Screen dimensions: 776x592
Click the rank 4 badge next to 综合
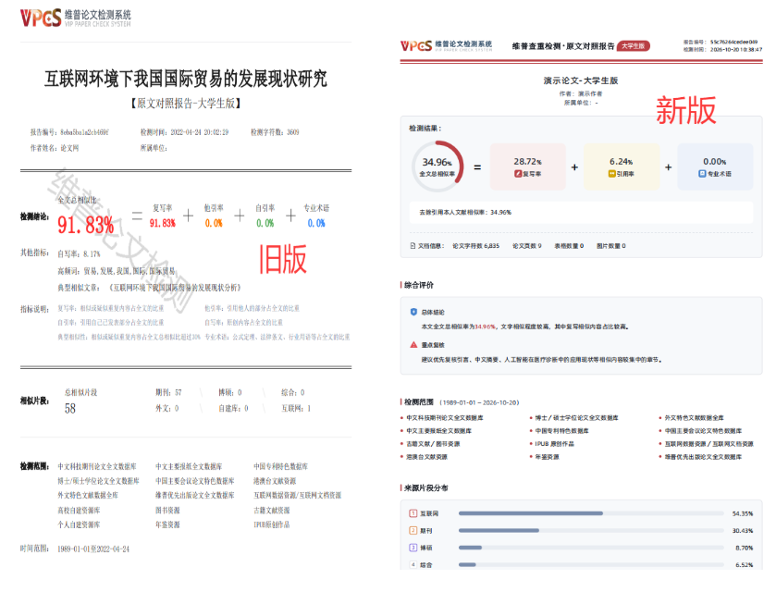point(413,565)
